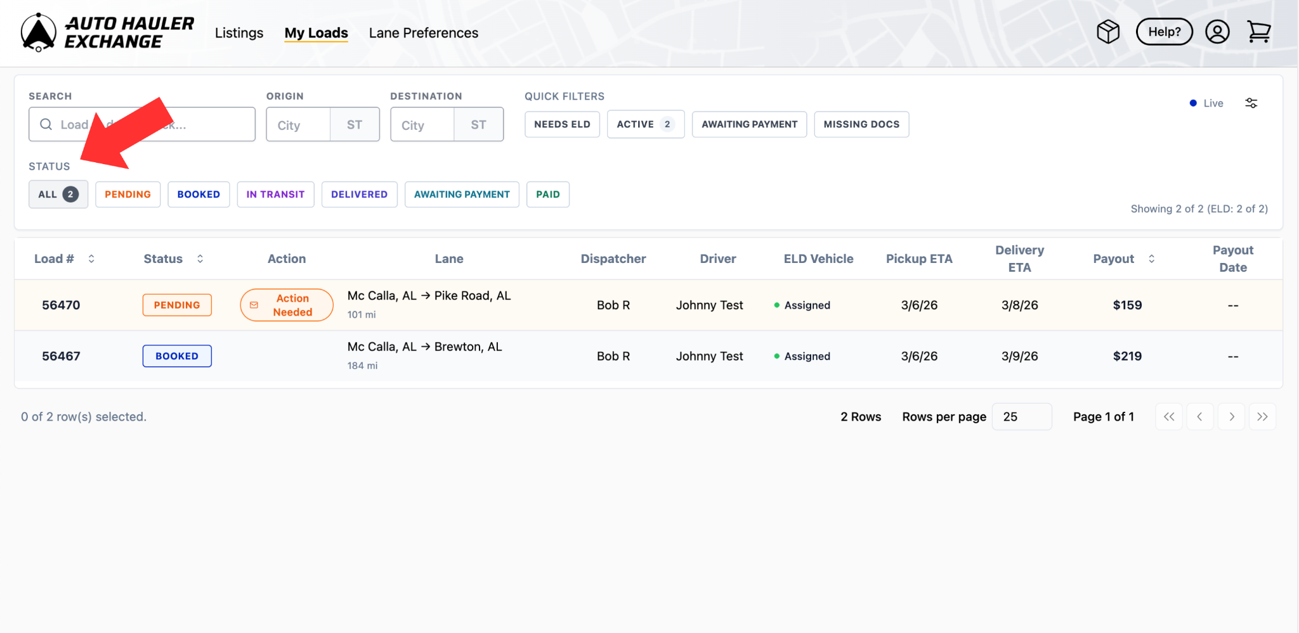The image size is (1299, 633).
Task: Switch to the Listings tab
Action: pos(238,33)
